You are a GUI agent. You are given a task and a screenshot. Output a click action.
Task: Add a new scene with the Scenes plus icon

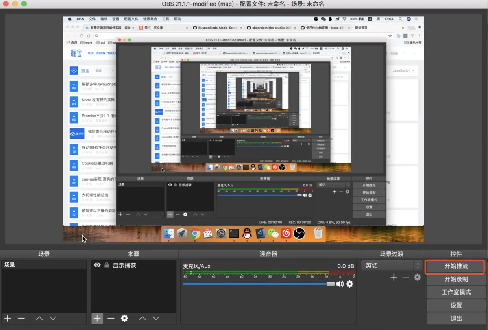point(7,318)
